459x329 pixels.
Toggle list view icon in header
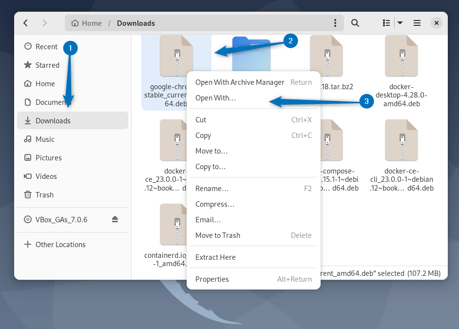point(386,23)
